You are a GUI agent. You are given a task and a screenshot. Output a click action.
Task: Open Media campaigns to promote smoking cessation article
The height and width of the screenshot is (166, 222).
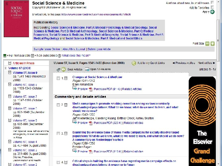click(x=125, y=107)
